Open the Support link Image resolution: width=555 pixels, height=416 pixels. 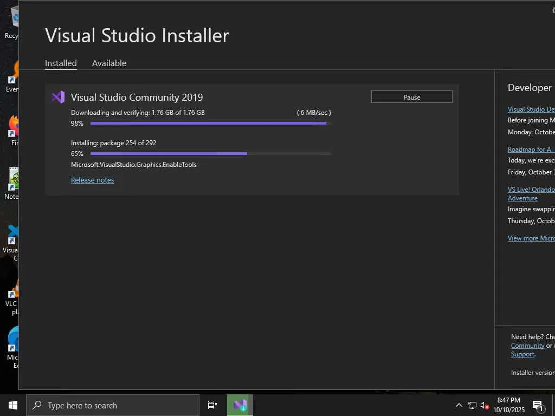(x=522, y=354)
